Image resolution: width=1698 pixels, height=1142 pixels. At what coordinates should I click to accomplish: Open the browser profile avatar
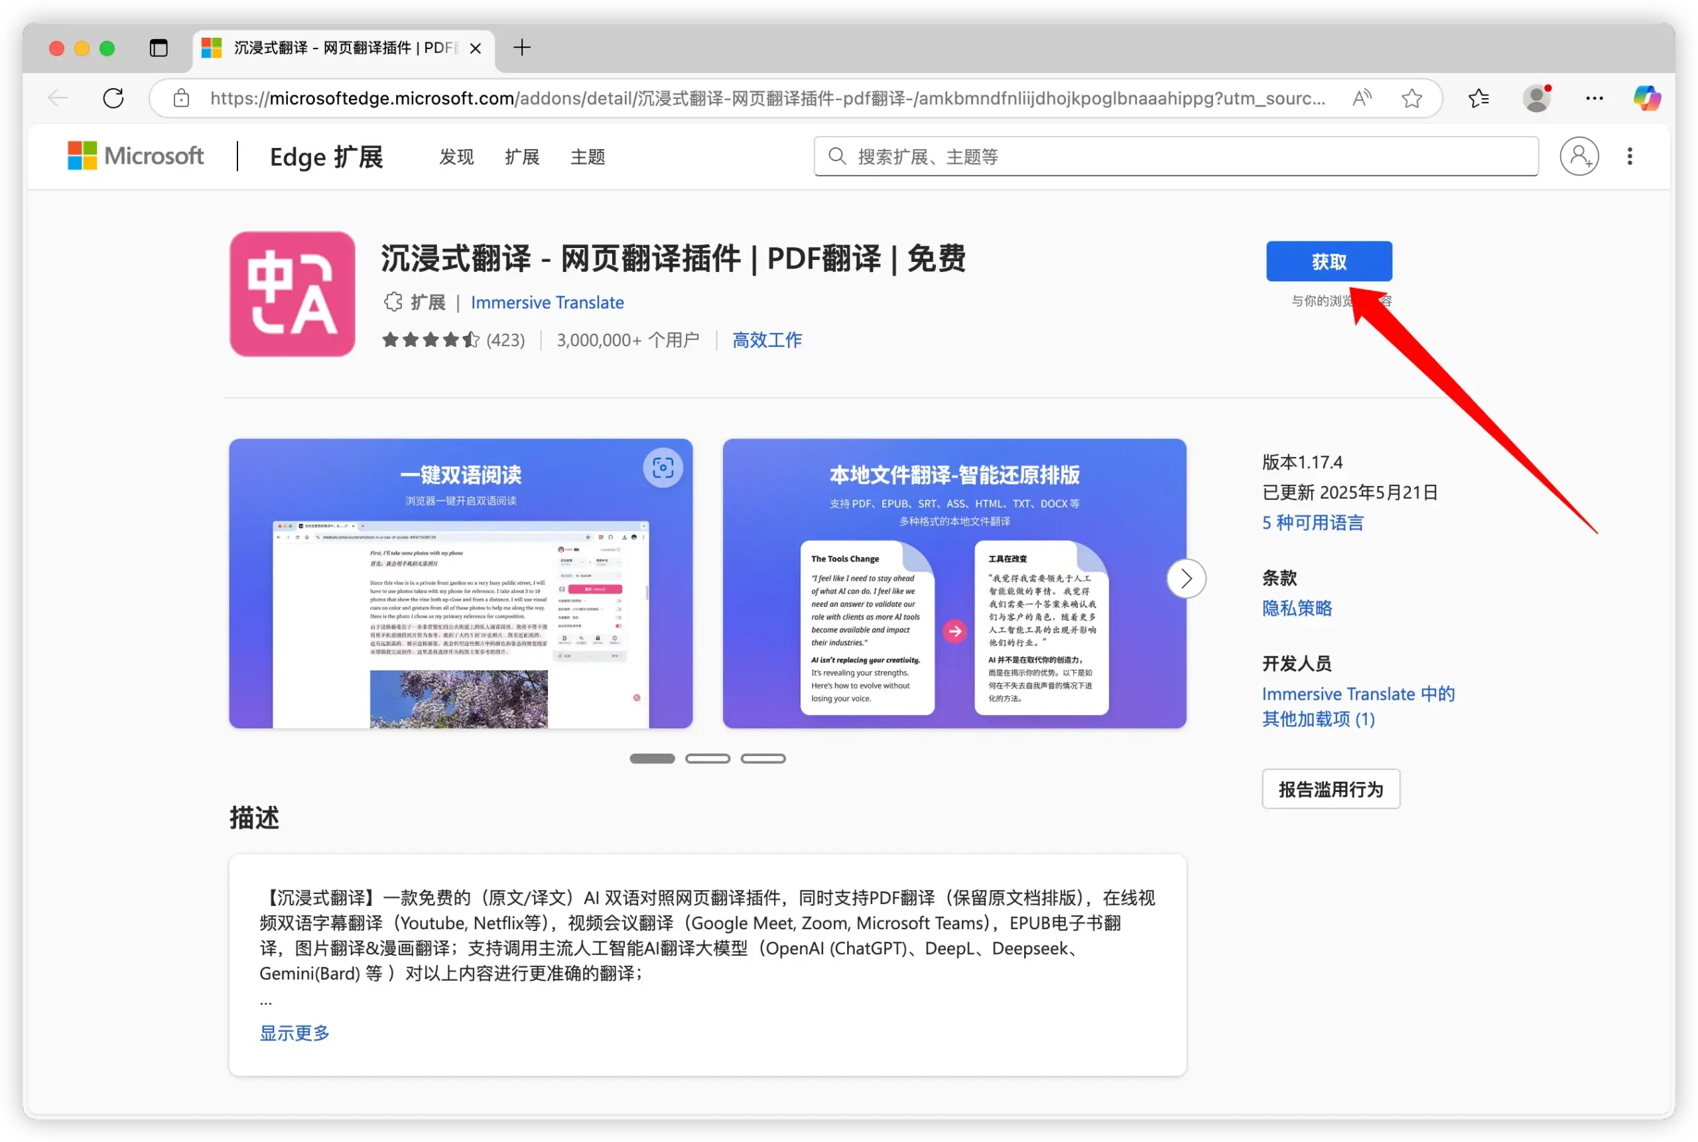coord(1536,98)
